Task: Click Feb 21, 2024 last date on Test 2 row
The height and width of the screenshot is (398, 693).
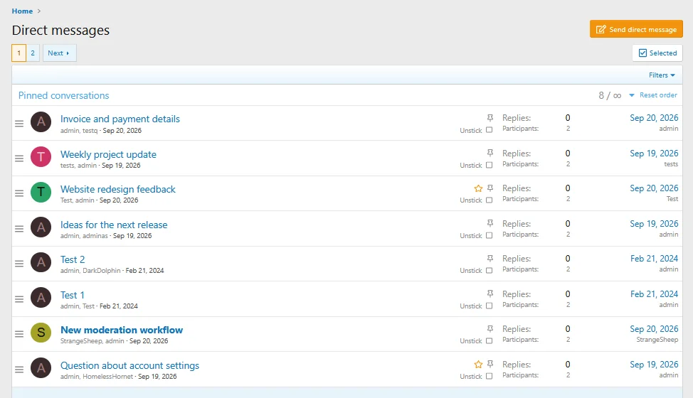Action: pos(654,259)
